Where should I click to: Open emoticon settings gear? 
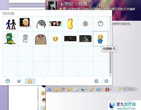pos(106,81)
